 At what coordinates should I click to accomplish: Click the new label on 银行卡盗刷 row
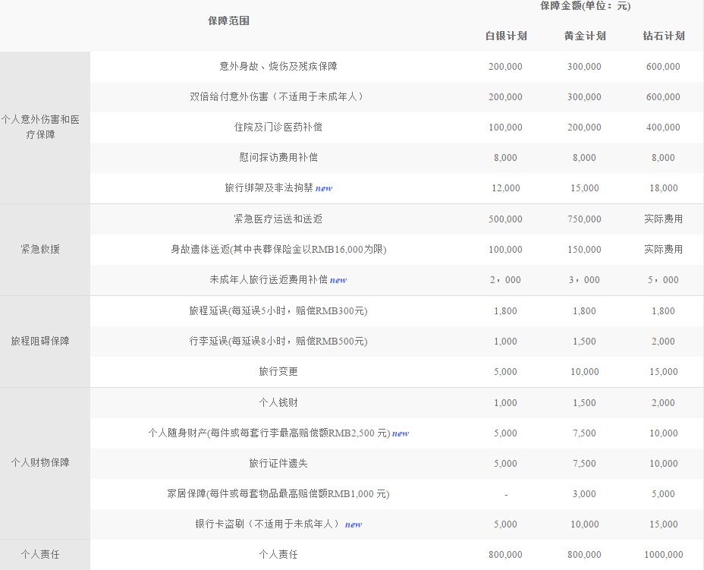point(353,524)
